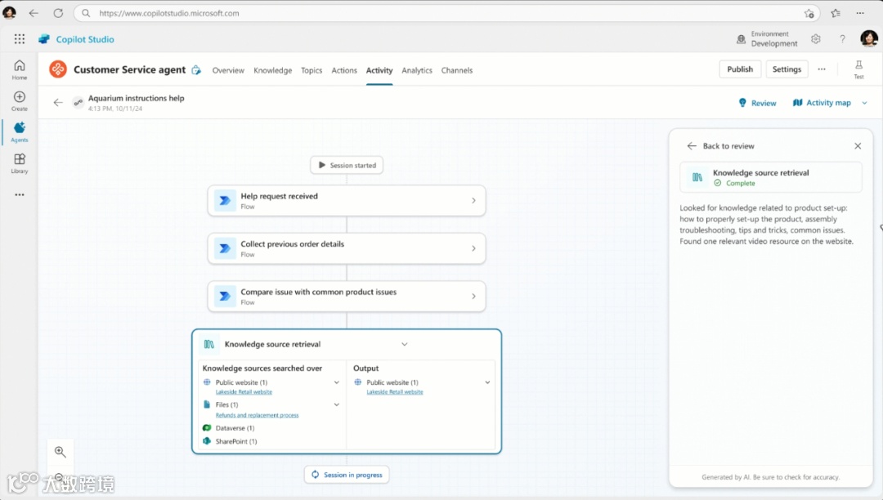Collapse the Knowledge source retrieval card
883x500 pixels.
(405, 344)
